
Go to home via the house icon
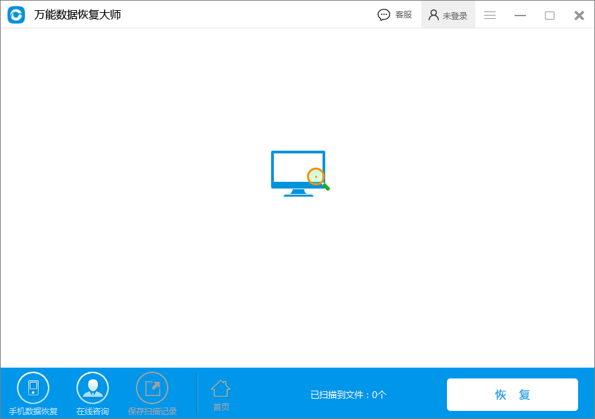click(220, 388)
